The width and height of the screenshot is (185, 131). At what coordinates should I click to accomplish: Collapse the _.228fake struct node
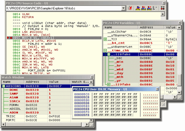coord(109,54)
